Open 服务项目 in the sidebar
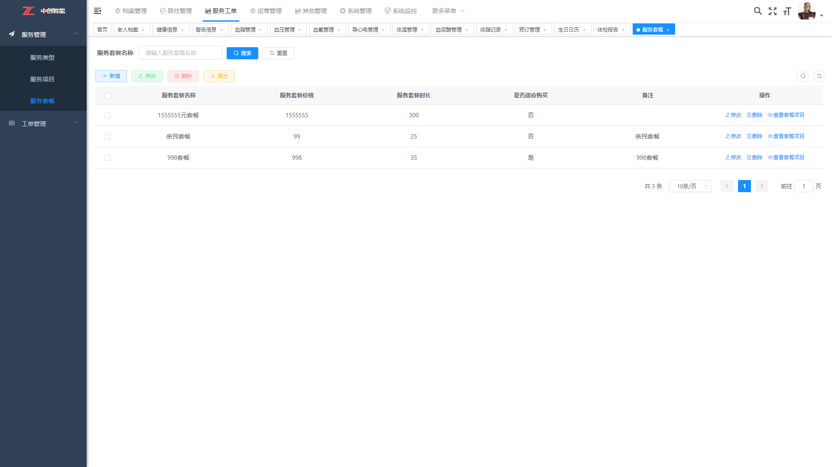The width and height of the screenshot is (832, 467). point(42,79)
